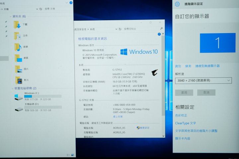
Task: Open the Videos (影片) folder icon
Action: pos(19,80)
